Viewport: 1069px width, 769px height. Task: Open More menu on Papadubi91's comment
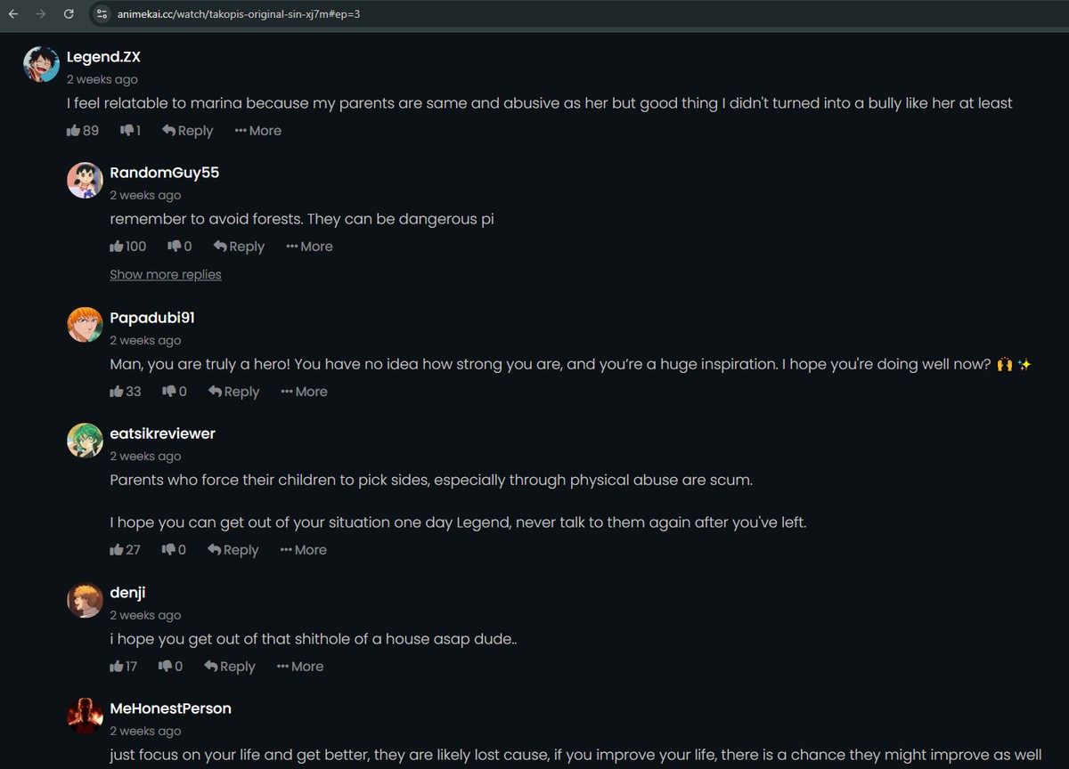tap(304, 392)
